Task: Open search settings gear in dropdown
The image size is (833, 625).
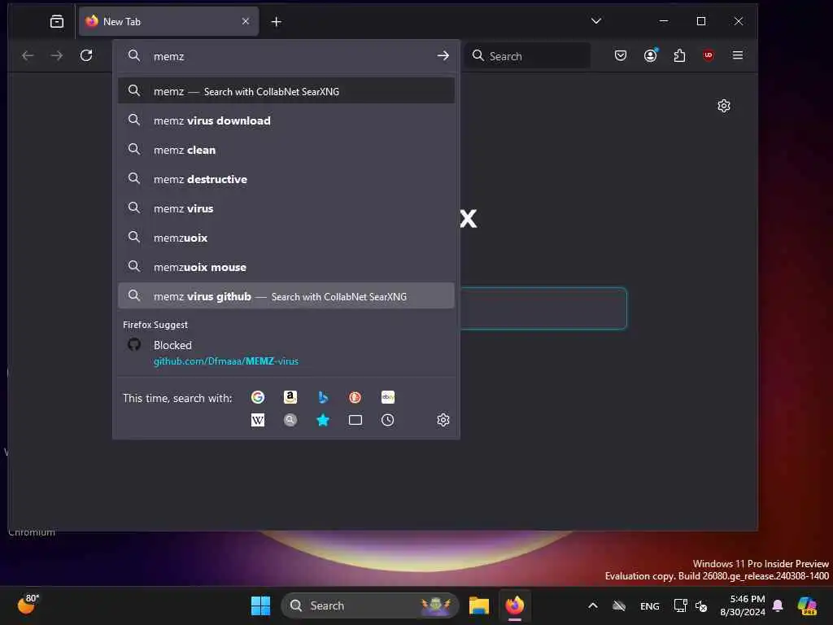Action: coord(443,420)
